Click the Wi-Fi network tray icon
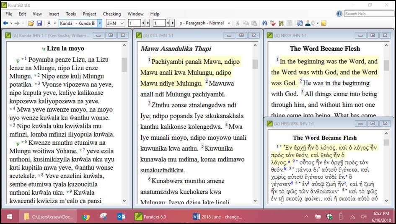This screenshot has width=396, height=224. pyautogui.click(x=353, y=217)
